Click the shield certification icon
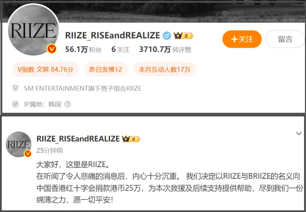This screenshot has width=306, height=212. 15,88
